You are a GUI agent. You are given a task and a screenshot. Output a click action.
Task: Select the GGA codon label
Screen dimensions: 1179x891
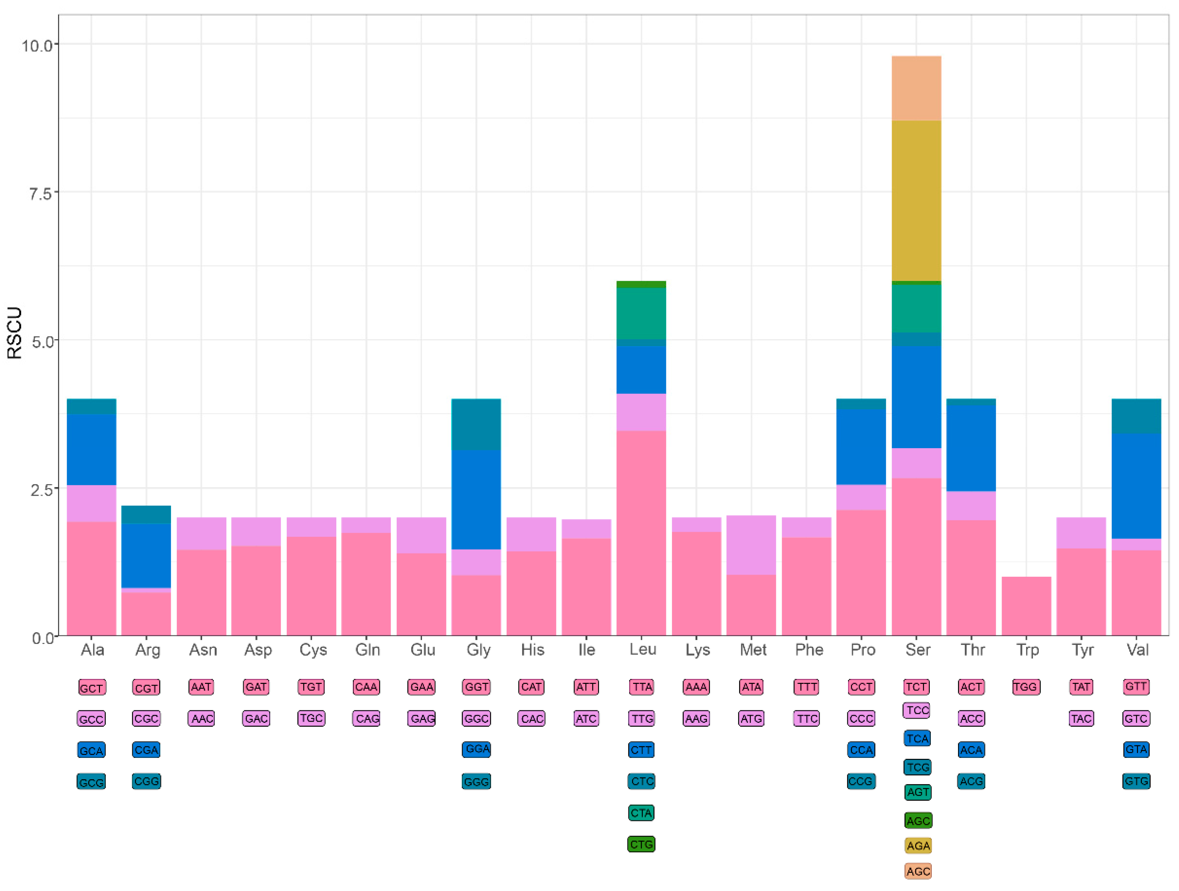tap(477, 749)
